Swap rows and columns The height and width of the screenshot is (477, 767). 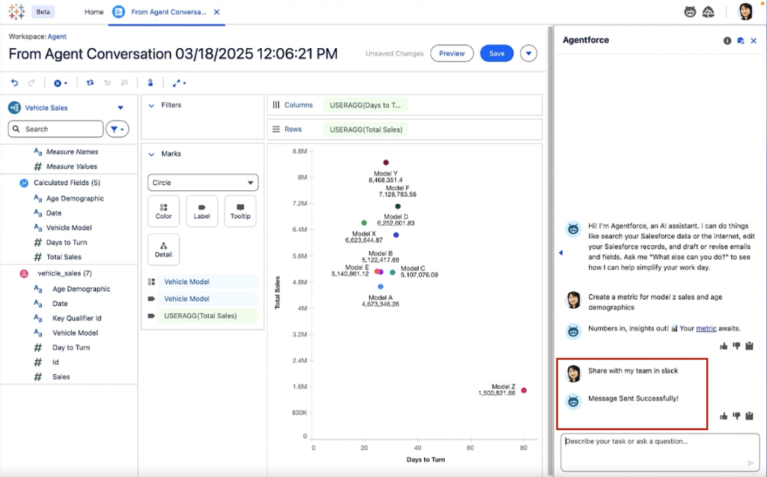(x=90, y=83)
